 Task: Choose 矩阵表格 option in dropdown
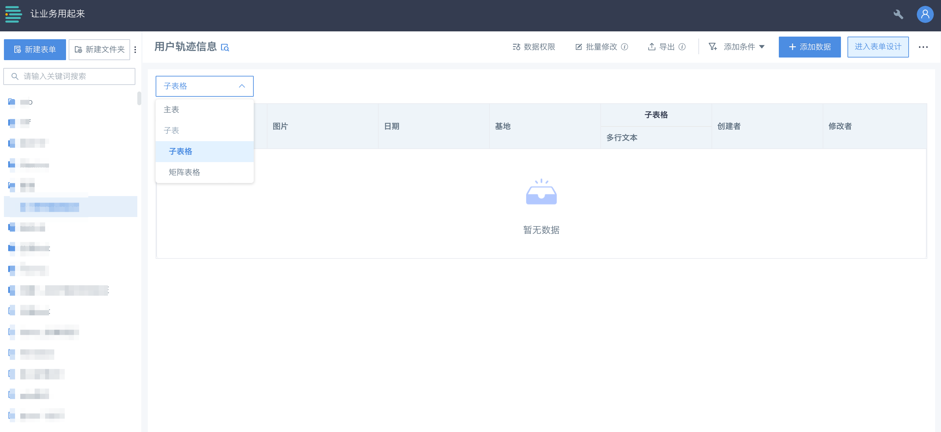tap(184, 172)
